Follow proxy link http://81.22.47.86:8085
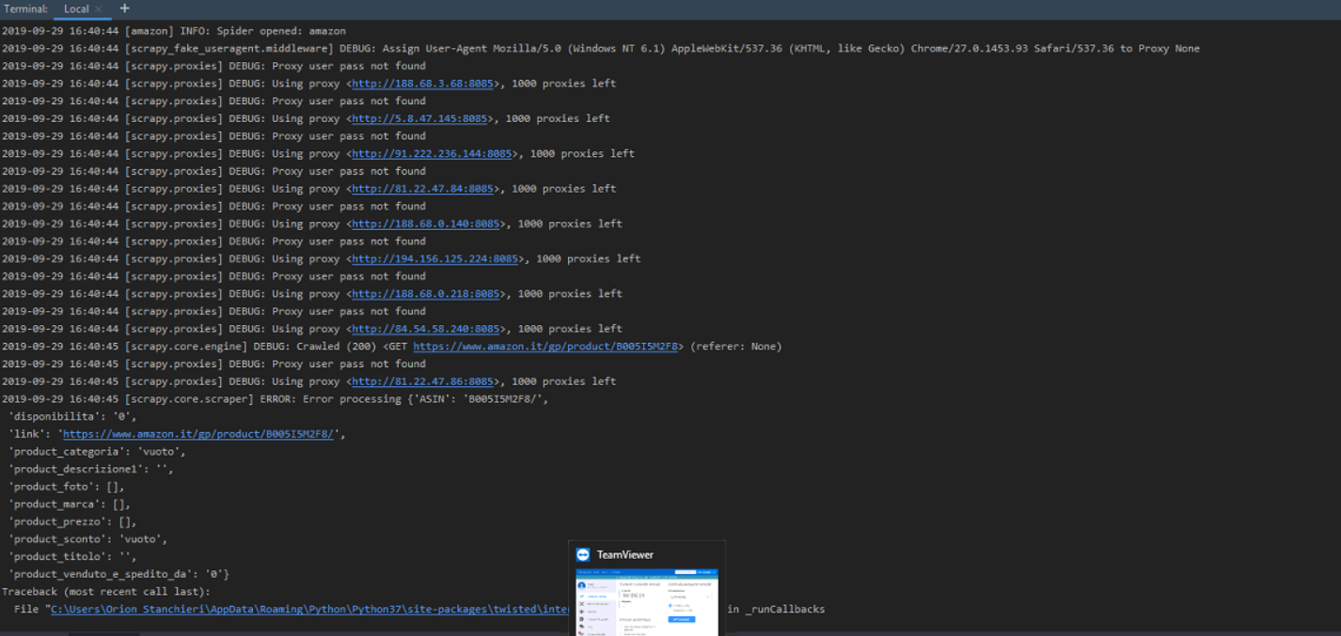1341x636 pixels. (x=422, y=381)
